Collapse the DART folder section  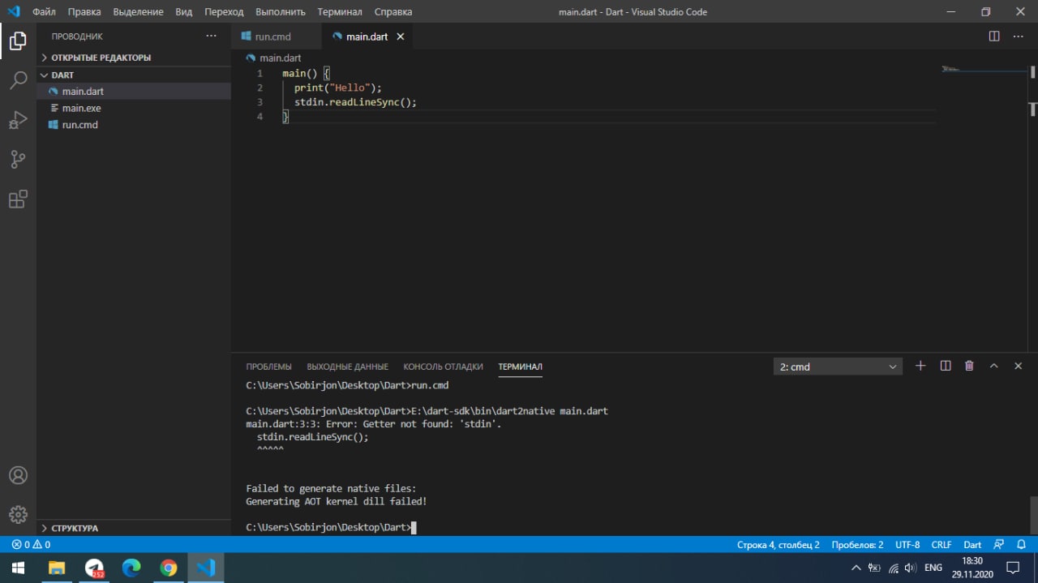click(134, 75)
